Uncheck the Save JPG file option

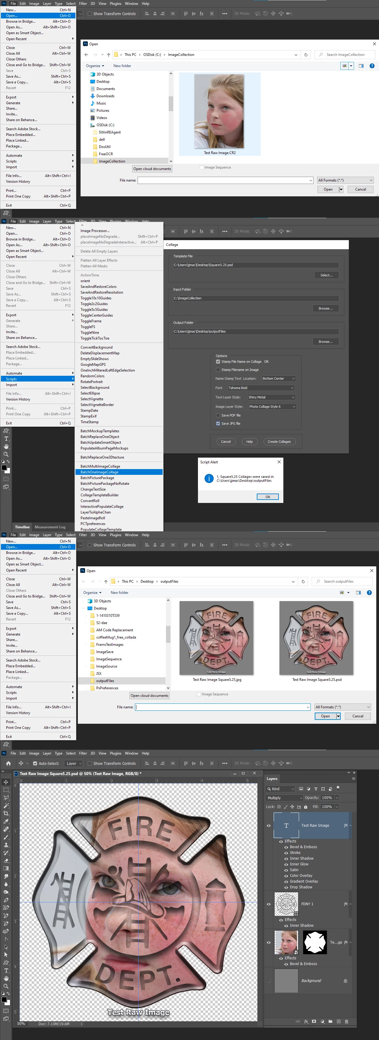(x=218, y=423)
